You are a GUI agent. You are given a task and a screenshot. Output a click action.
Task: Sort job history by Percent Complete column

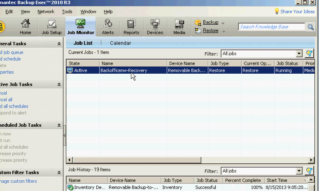tap(243, 180)
